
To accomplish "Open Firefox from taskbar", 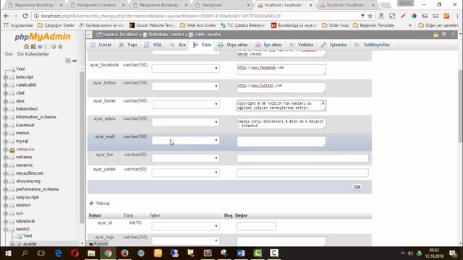I will coord(124,253).
